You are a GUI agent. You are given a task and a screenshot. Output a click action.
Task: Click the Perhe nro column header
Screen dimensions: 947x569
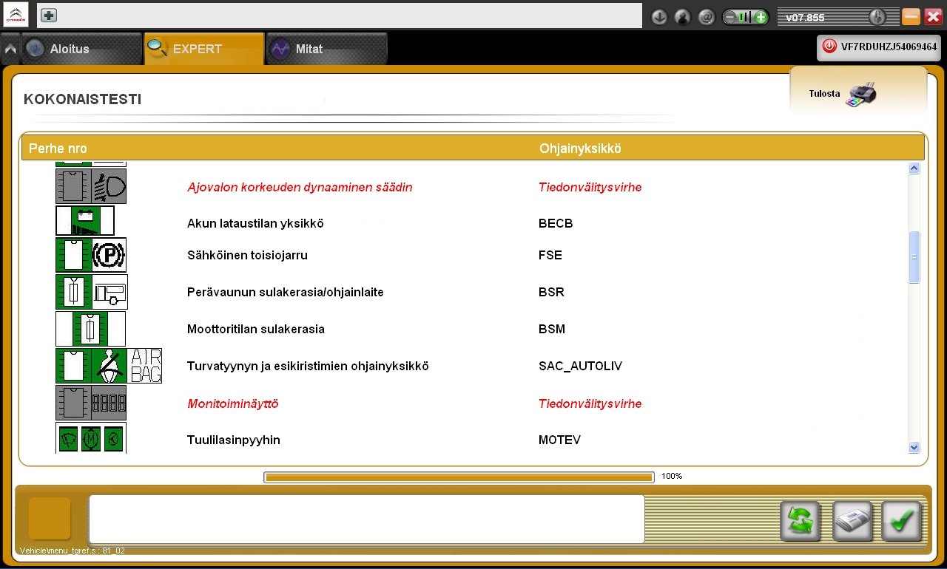58,149
